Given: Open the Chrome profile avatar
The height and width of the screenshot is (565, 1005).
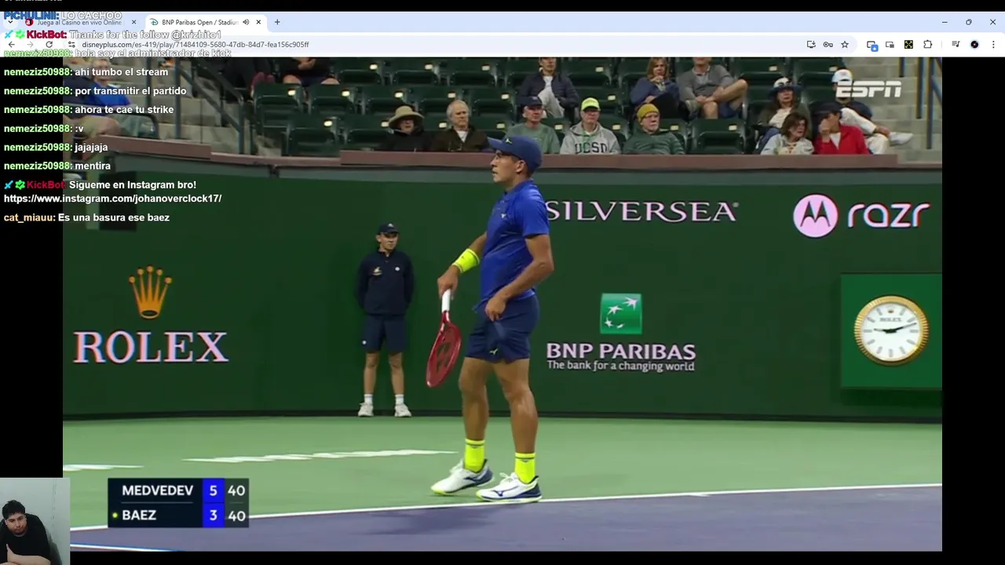Looking at the screenshot, I should coord(974,45).
